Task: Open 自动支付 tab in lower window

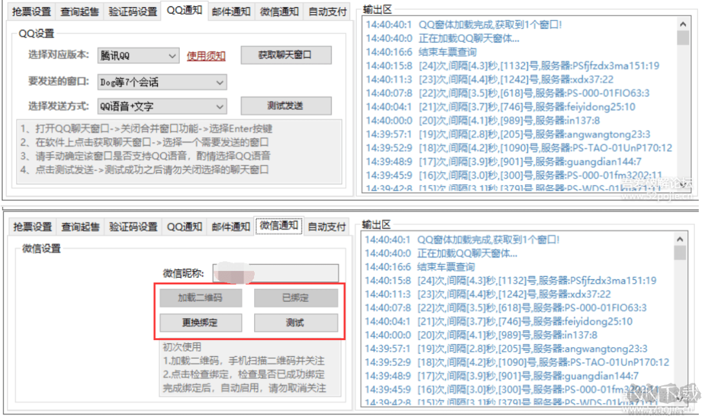Action: pyautogui.click(x=327, y=227)
